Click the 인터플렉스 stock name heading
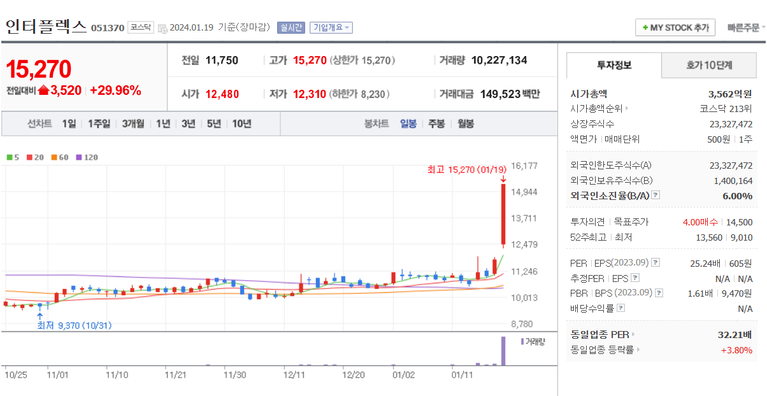Image resolution: width=767 pixels, height=396 pixels. pos(46,27)
